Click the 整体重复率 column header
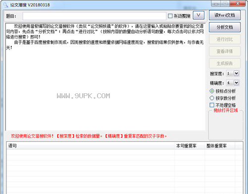The height and width of the screenshot is (194, 248). (220, 146)
